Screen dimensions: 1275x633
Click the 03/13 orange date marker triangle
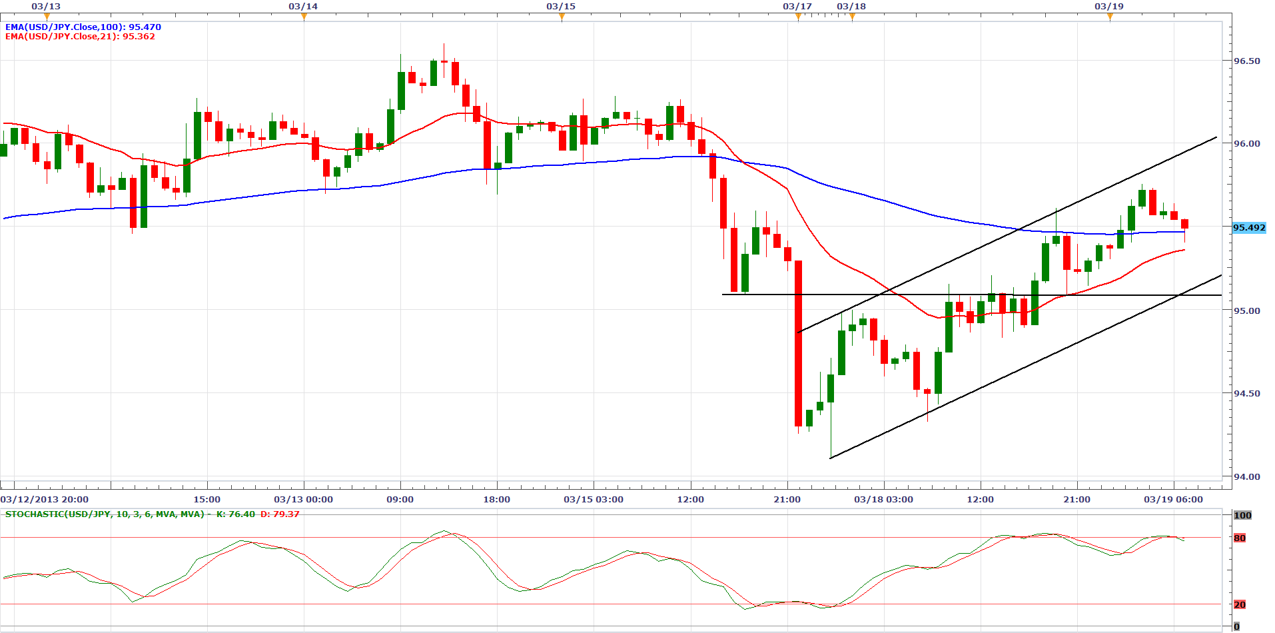click(x=47, y=17)
